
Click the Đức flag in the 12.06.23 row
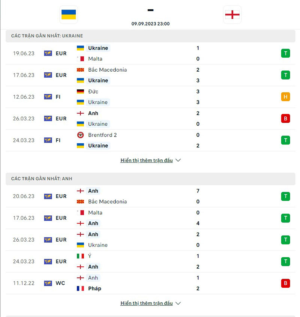[x=81, y=91]
